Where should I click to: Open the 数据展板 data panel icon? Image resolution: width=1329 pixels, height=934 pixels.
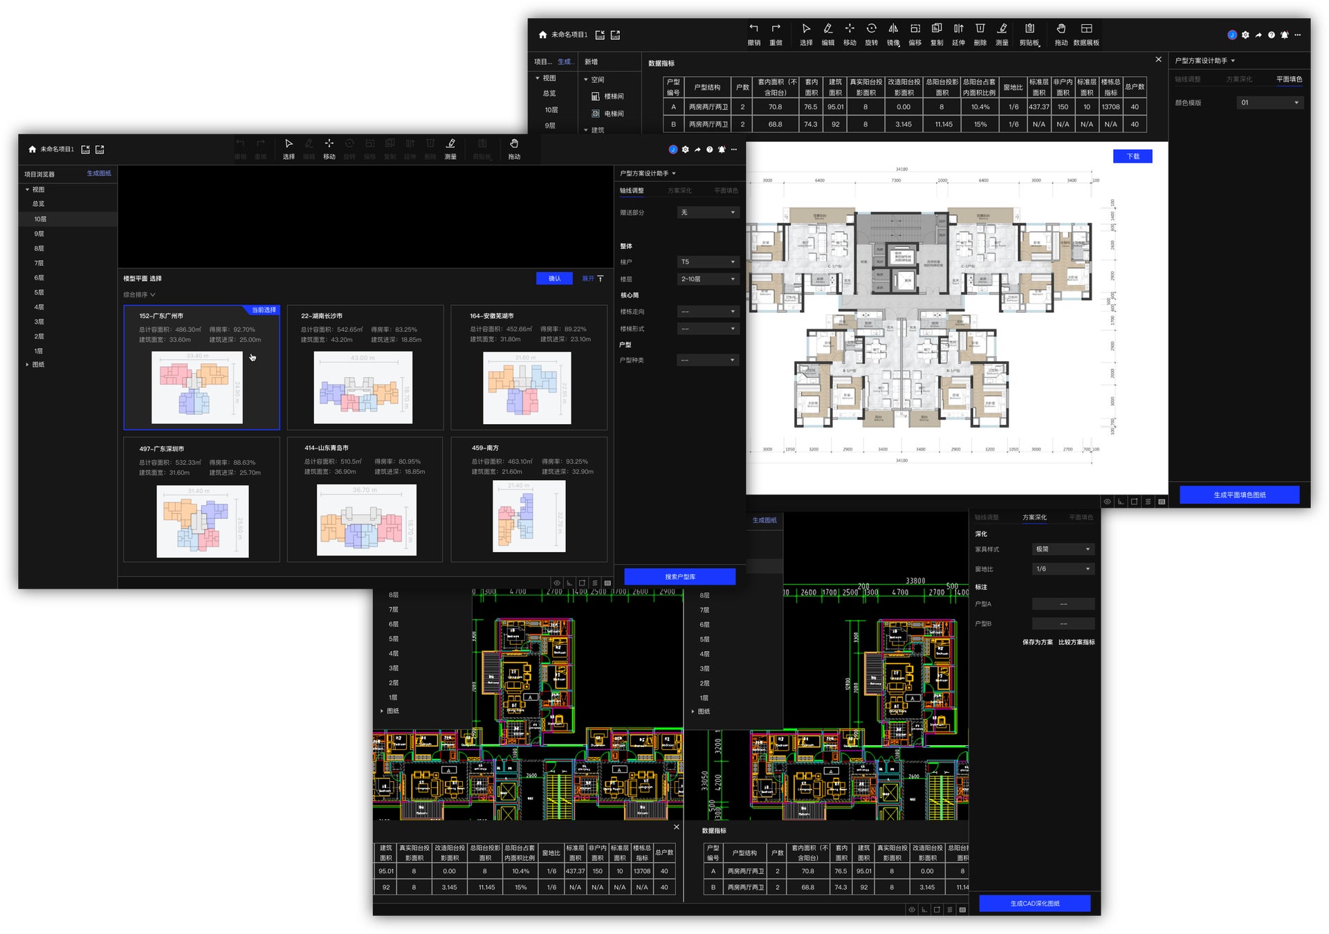(1086, 29)
